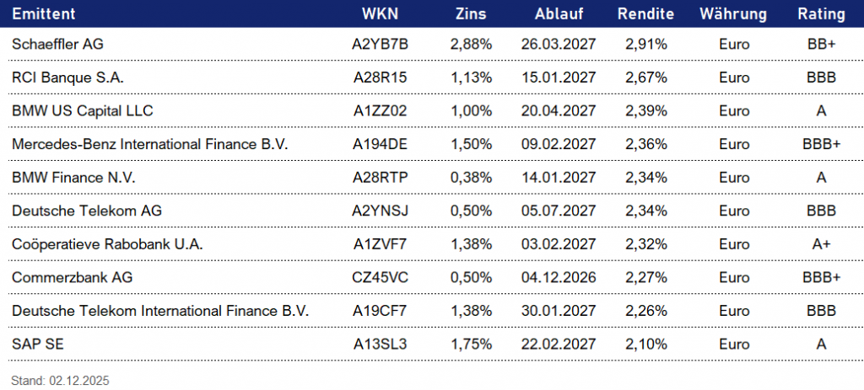Image resolution: width=864 pixels, height=390 pixels.
Task: Click the Rating column header
Action: pyautogui.click(x=820, y=14)
